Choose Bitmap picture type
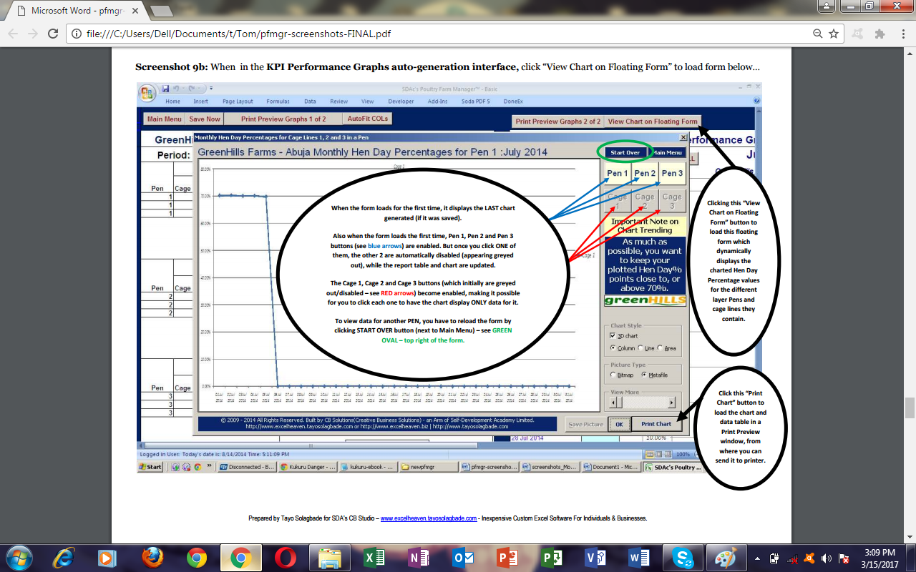 click(613, 375)
